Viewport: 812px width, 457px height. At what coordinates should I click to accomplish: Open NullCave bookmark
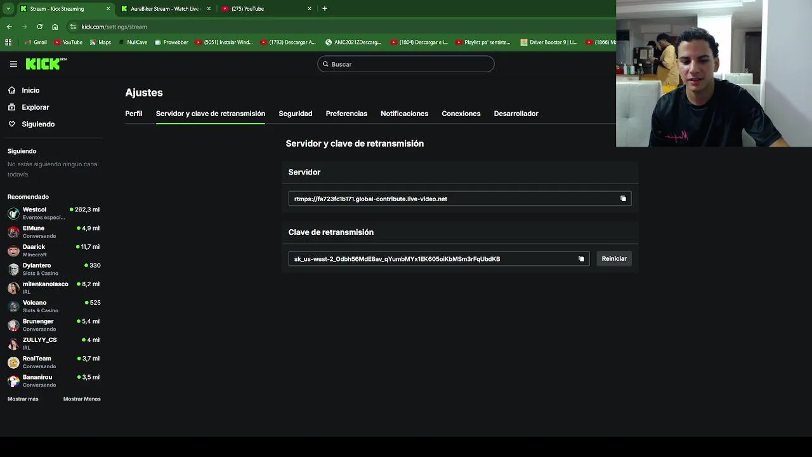click(133, 43)
